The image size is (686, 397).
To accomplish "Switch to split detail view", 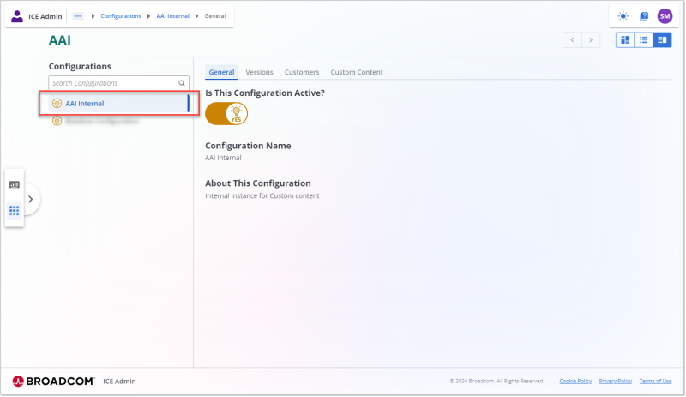I will click(x=662, y=39).
